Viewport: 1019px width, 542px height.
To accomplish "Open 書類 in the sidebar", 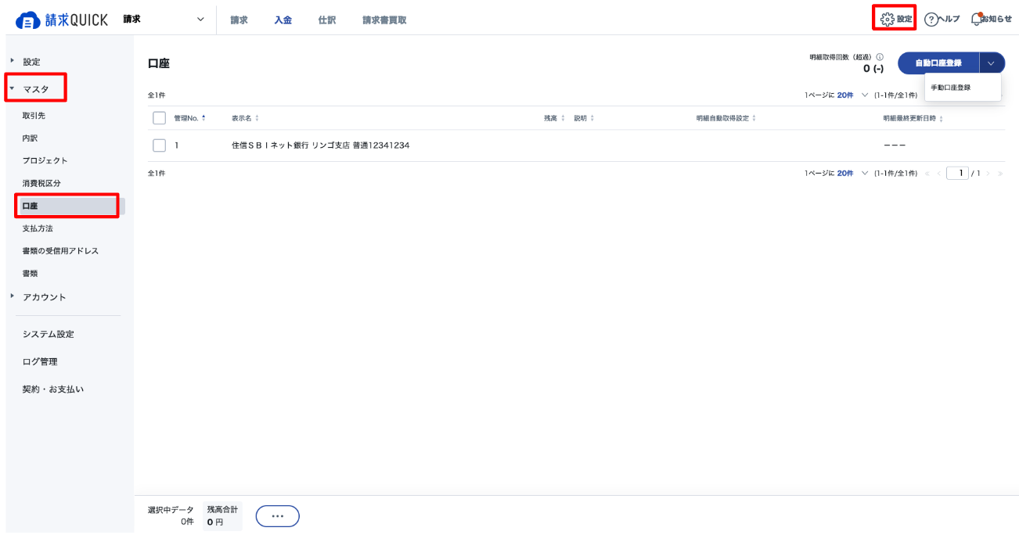I will pyautogui.click(x=30, y=275).
